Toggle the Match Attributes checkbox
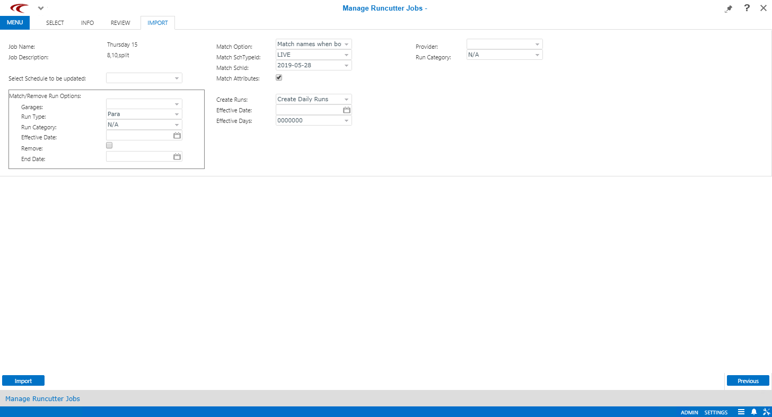Image resolution: width=772 pixels, height=417 pixels. pyautogui.click(x=279, y=77)
